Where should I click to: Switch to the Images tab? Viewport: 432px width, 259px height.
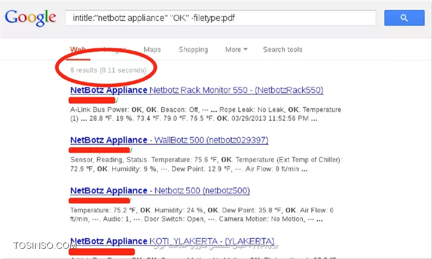point(115,50)
